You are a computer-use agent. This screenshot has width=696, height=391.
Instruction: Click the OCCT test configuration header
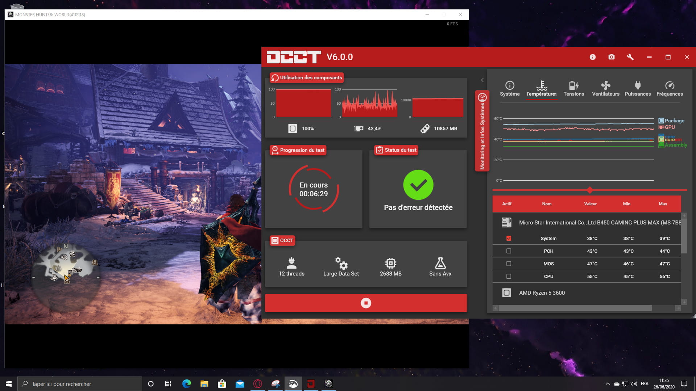click(x=282, y=240)
